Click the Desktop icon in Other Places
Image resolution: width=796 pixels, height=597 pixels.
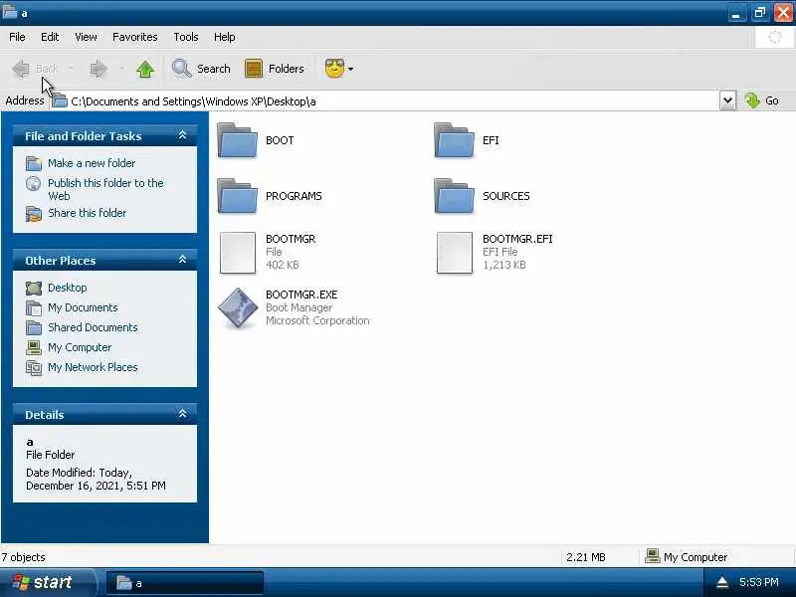(x=34, y=288)
